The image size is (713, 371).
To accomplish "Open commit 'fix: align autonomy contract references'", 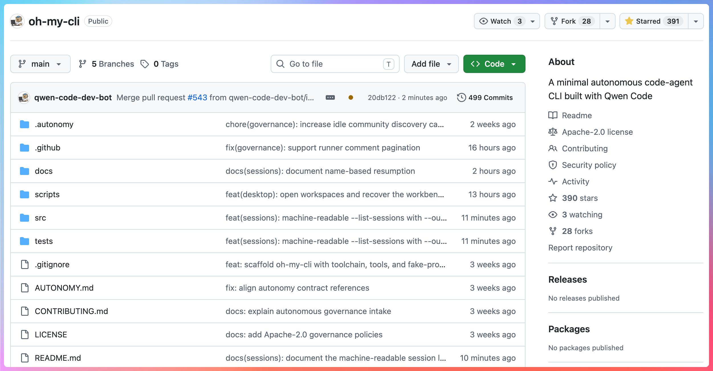I will 298,288.
